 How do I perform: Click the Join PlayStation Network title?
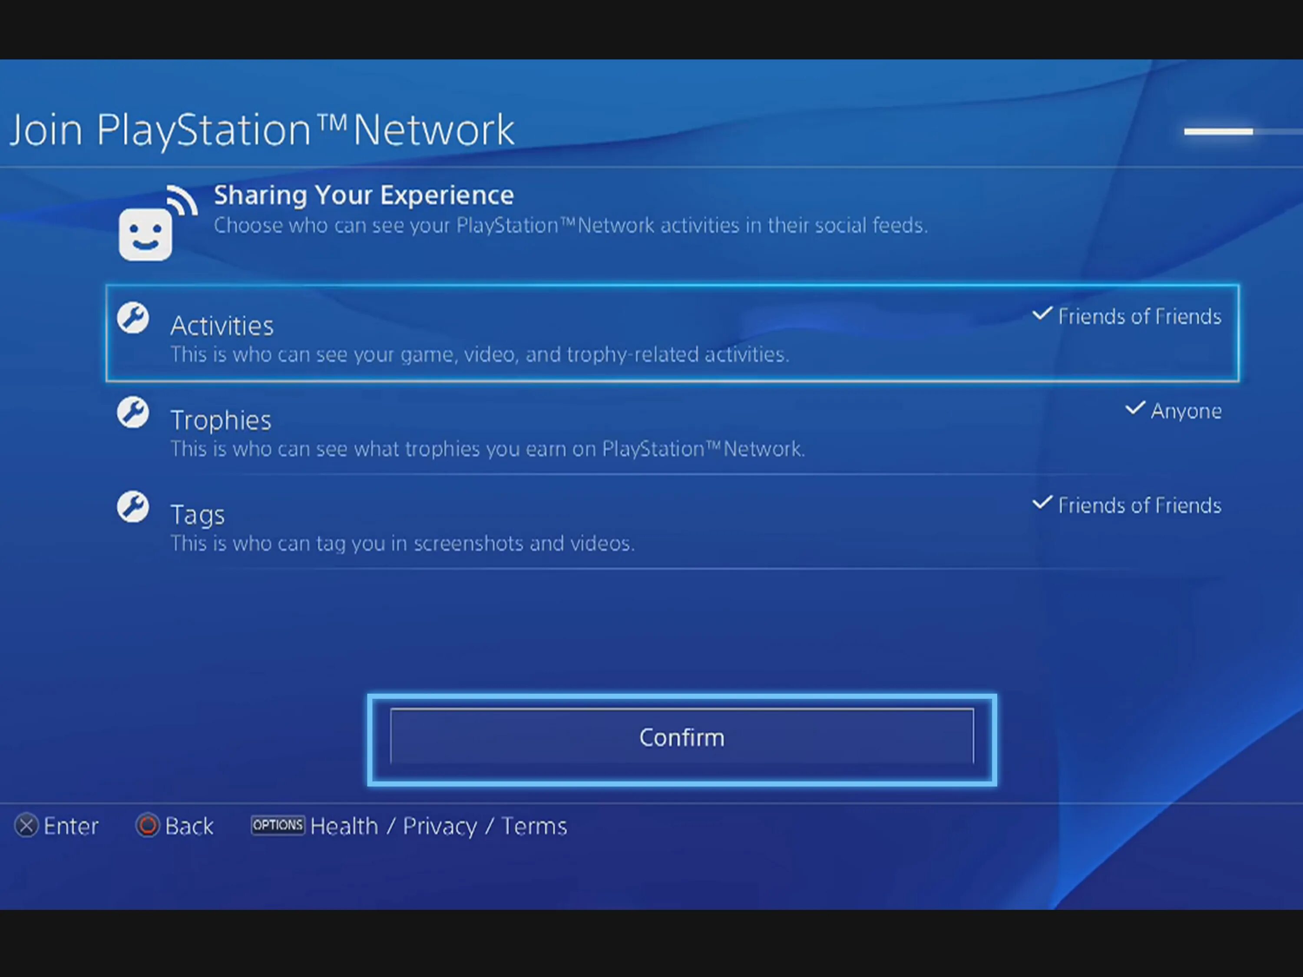(x=262, y=130)
